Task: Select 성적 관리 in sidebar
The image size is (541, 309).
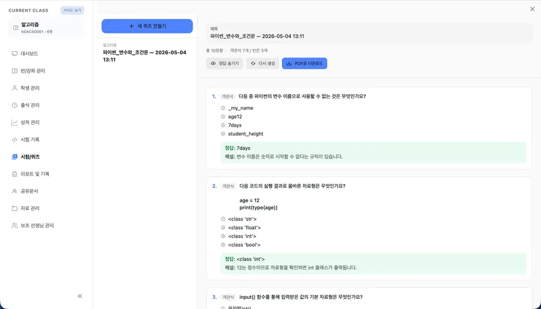Action: coord(30,122)
